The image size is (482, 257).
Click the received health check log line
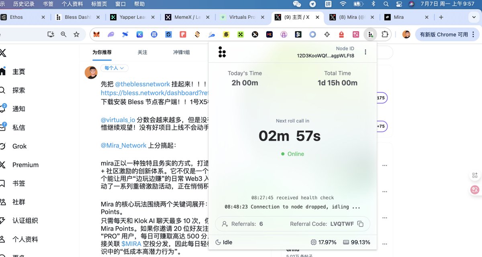[x=293, y=198]
